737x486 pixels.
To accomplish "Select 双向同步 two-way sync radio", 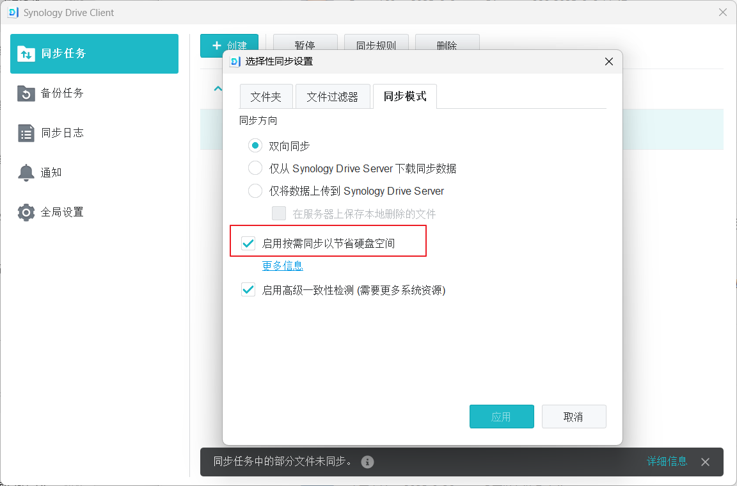I will (x=255, y=146).
